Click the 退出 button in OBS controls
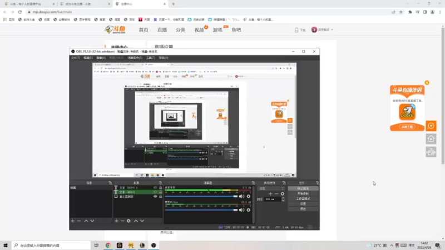Image resolution: width=445 pixels, height=250 pixels. pos(303,209)
